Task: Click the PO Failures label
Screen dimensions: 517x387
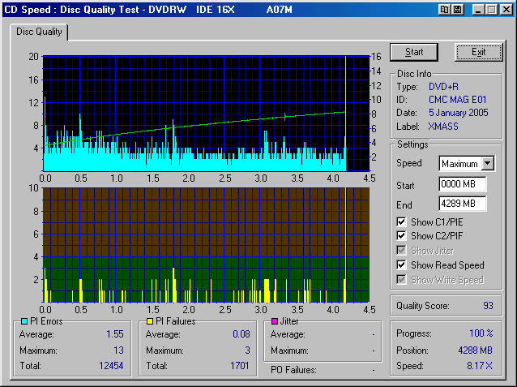Action: (293, 370)
